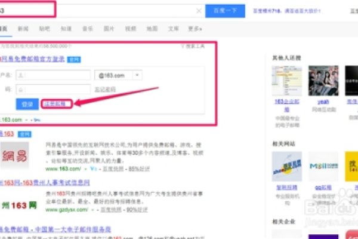Click the user icon in username field
This screenshot has width=358, height=239.
click(x=20, y=75)
